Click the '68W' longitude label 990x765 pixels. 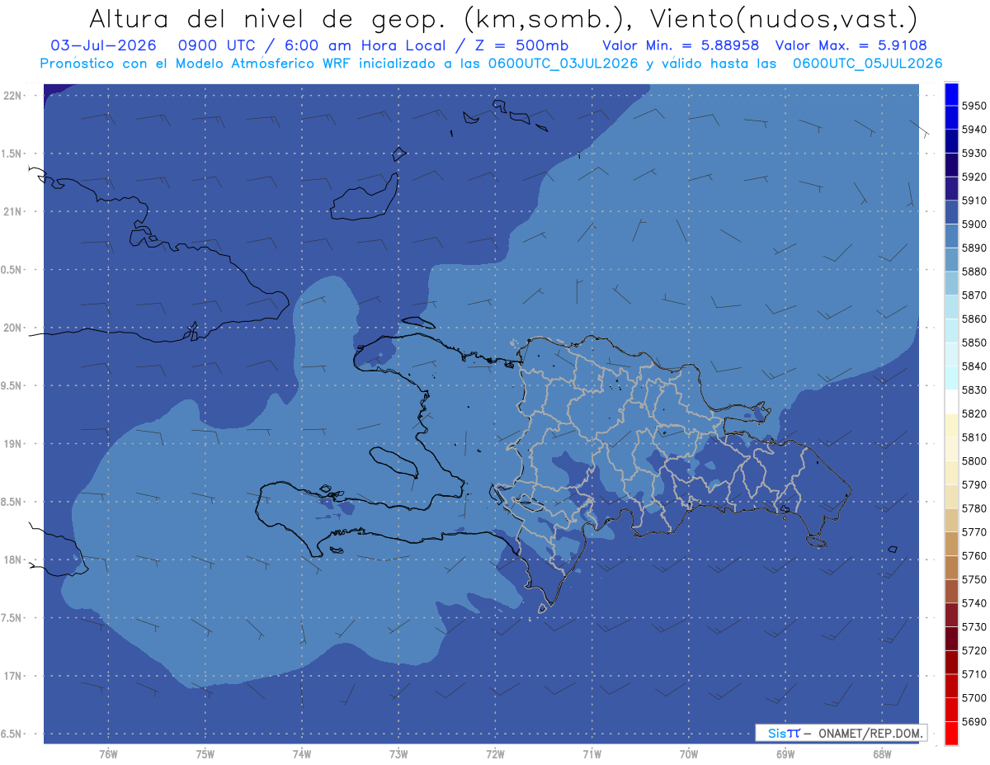point(881,754)
